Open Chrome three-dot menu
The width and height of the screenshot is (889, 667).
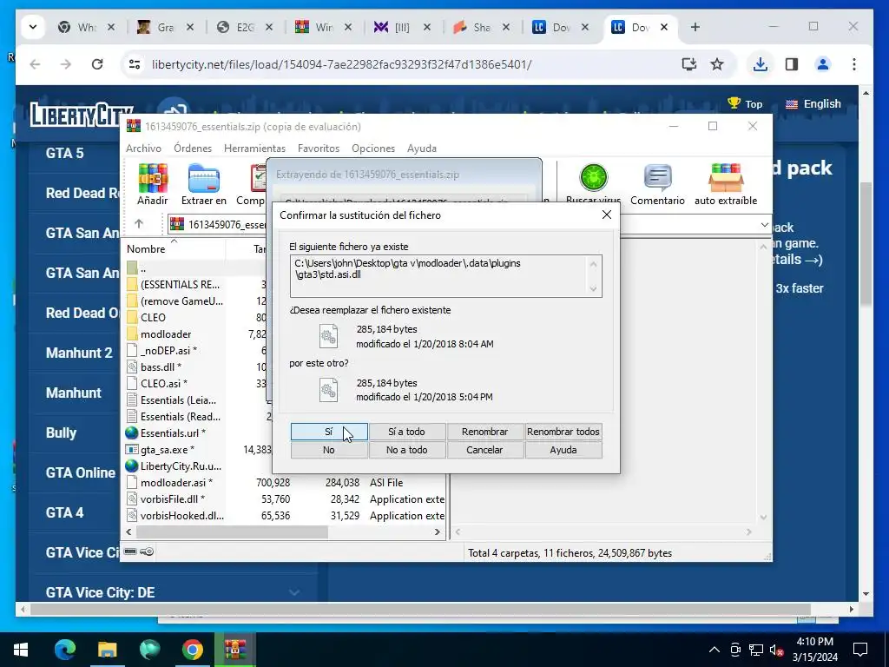pos(854,64)
